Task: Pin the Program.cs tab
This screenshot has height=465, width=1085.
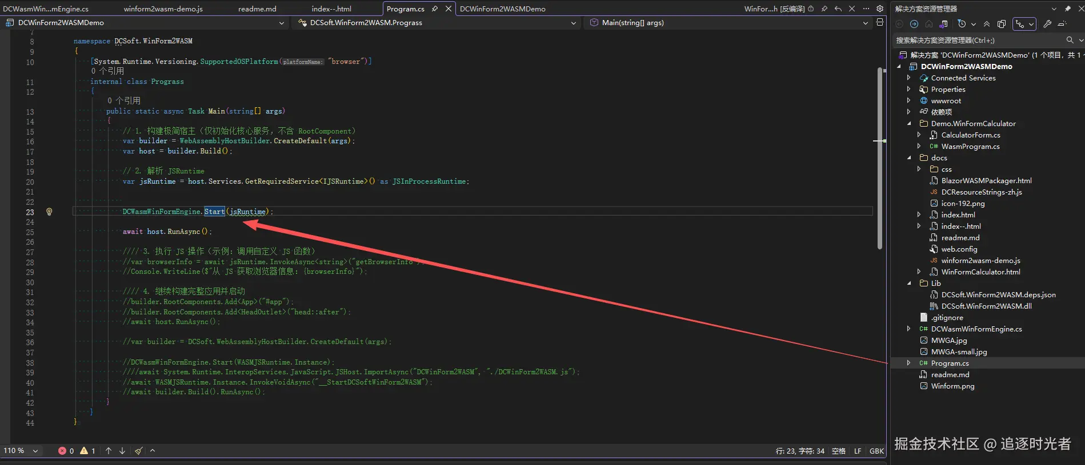Action: click(435, 9)
